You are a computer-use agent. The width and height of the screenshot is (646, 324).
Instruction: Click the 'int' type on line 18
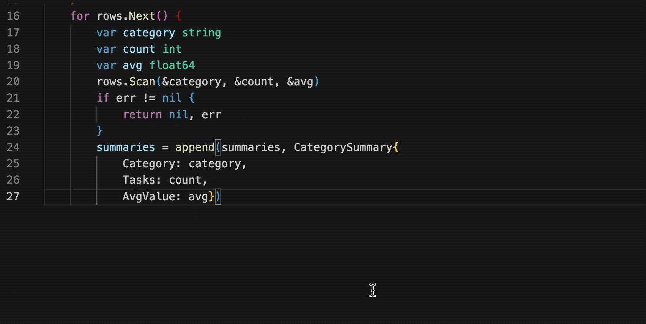point(172,49)
